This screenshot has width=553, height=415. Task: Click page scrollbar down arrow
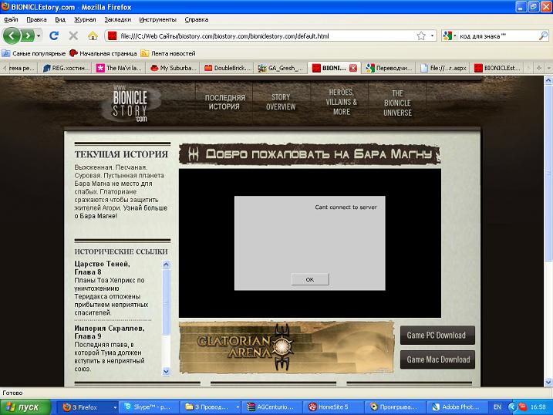point(548,382)
